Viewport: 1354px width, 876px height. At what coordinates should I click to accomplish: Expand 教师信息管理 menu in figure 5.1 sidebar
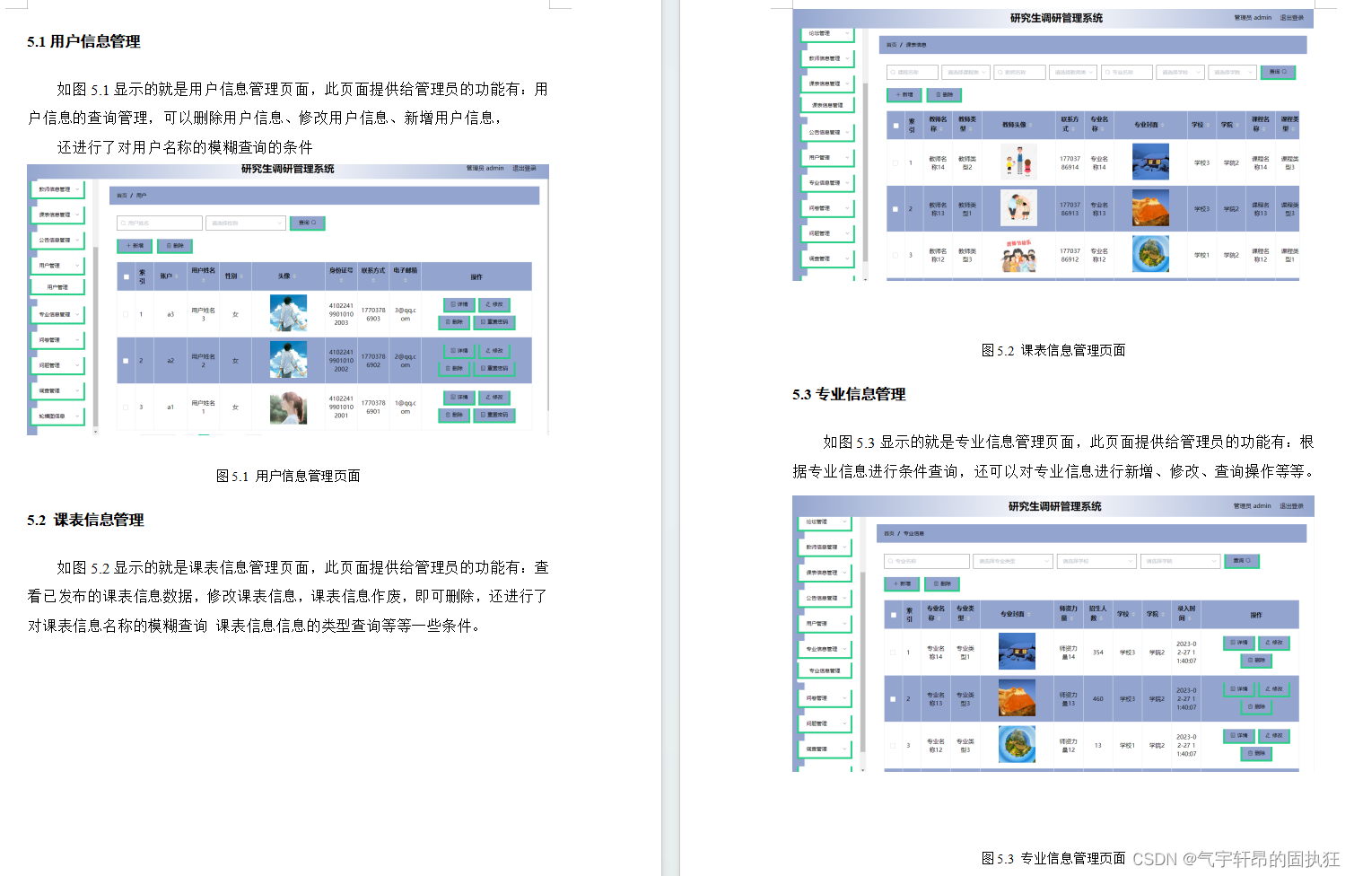[x=58, y=189]
